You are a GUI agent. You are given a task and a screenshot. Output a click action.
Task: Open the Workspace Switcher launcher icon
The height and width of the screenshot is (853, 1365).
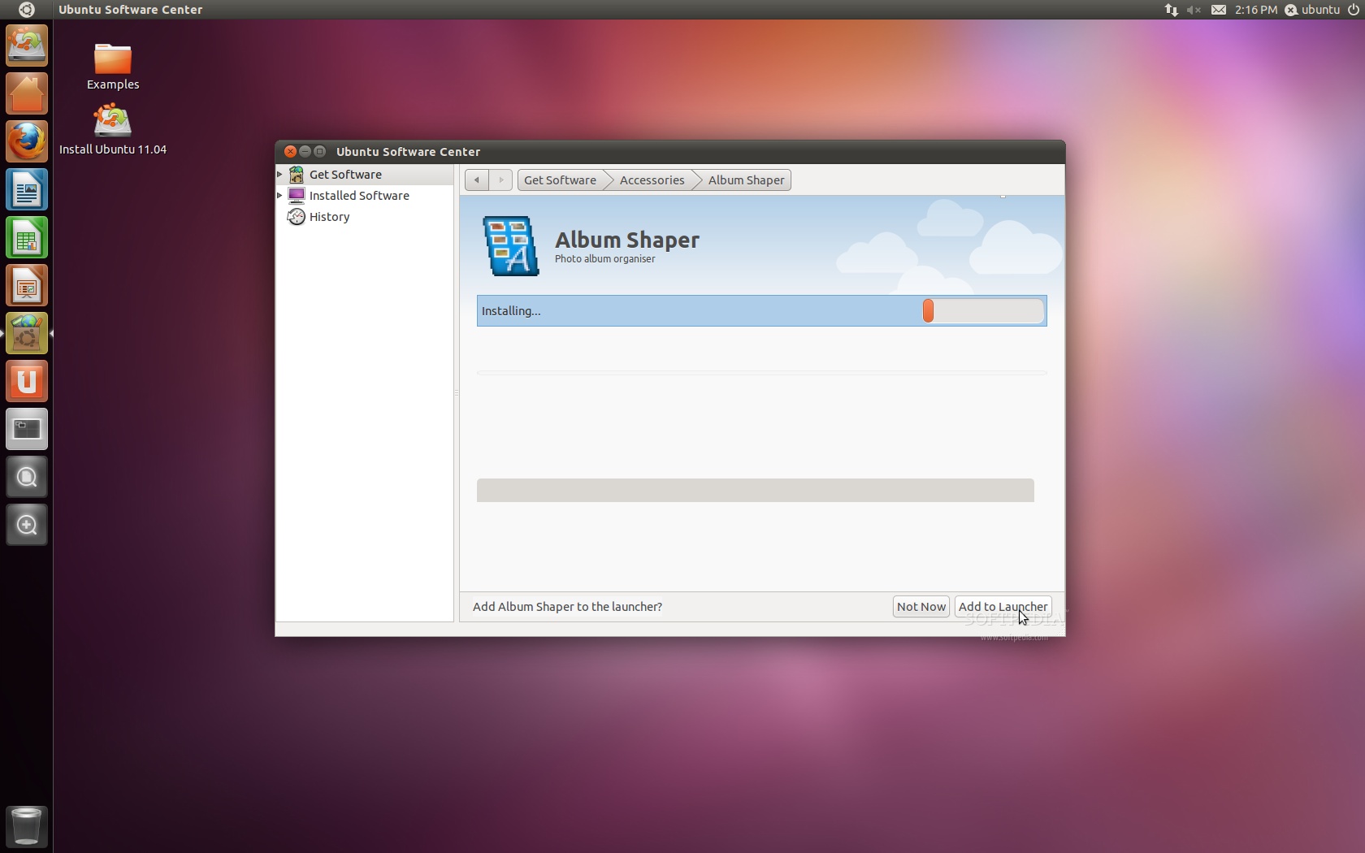[x=27, y=429]
